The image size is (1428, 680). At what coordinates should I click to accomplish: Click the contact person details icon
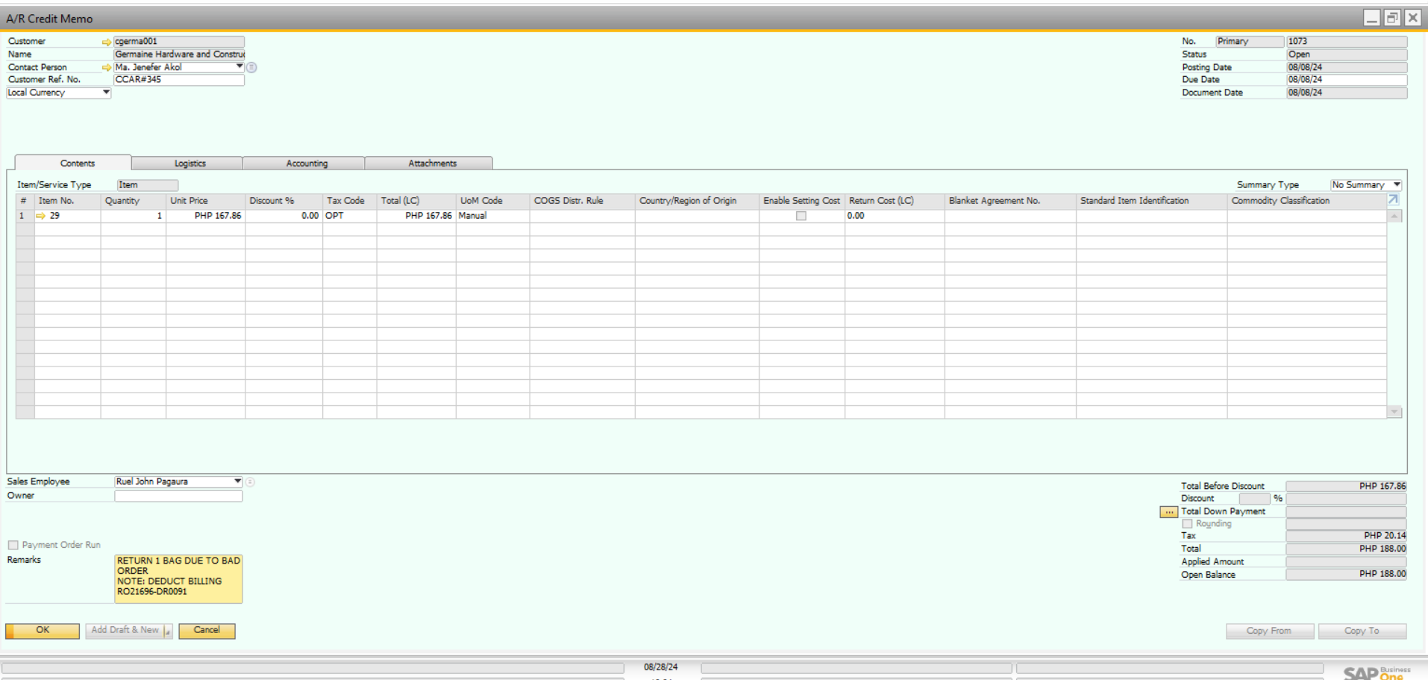[251, 67]
